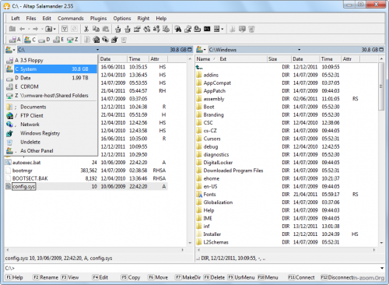The width and height of the screenshot is (389, 285).
Task: Click the Documents icon in the drive bar
Action: (87, 40)
